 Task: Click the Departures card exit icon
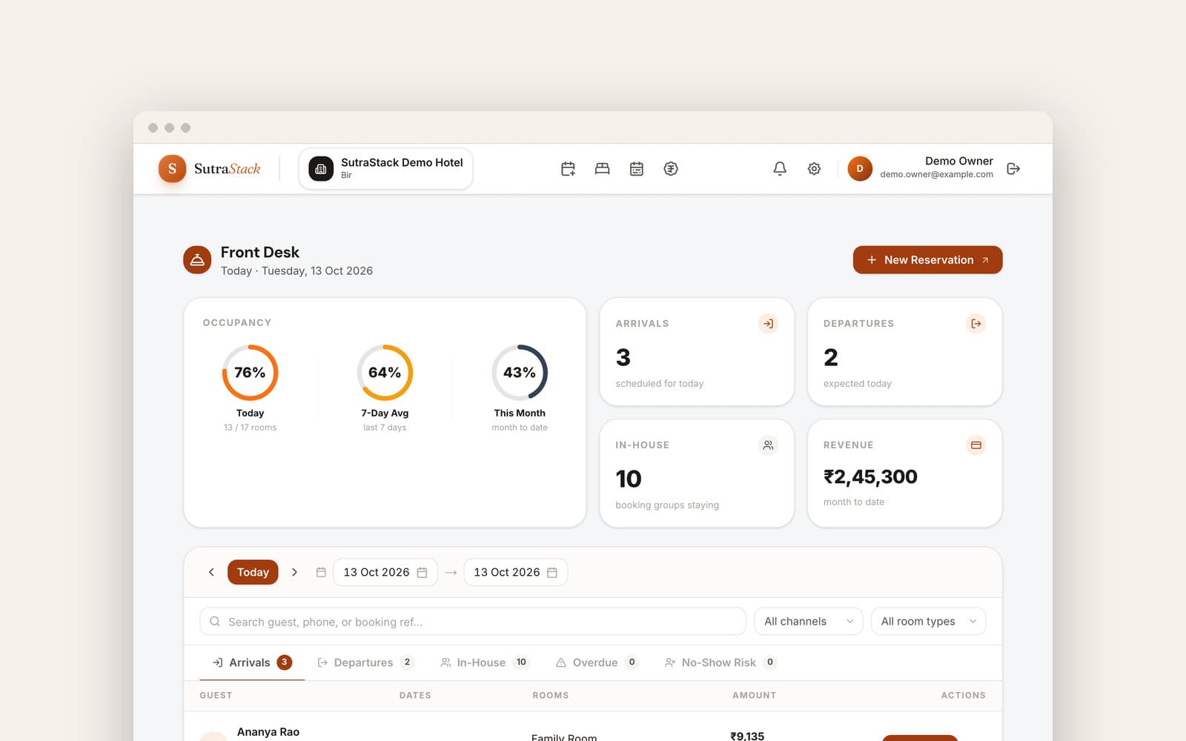[975, 324]
